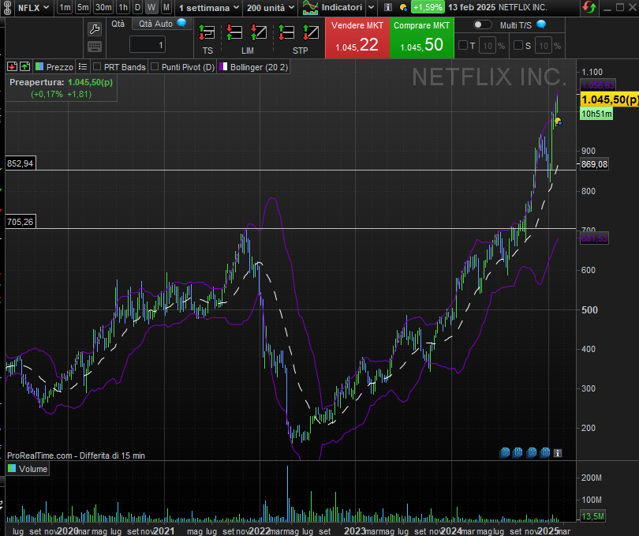639x536 pixels.
Task: Click the gray info icon on chart
Action: 558,452
